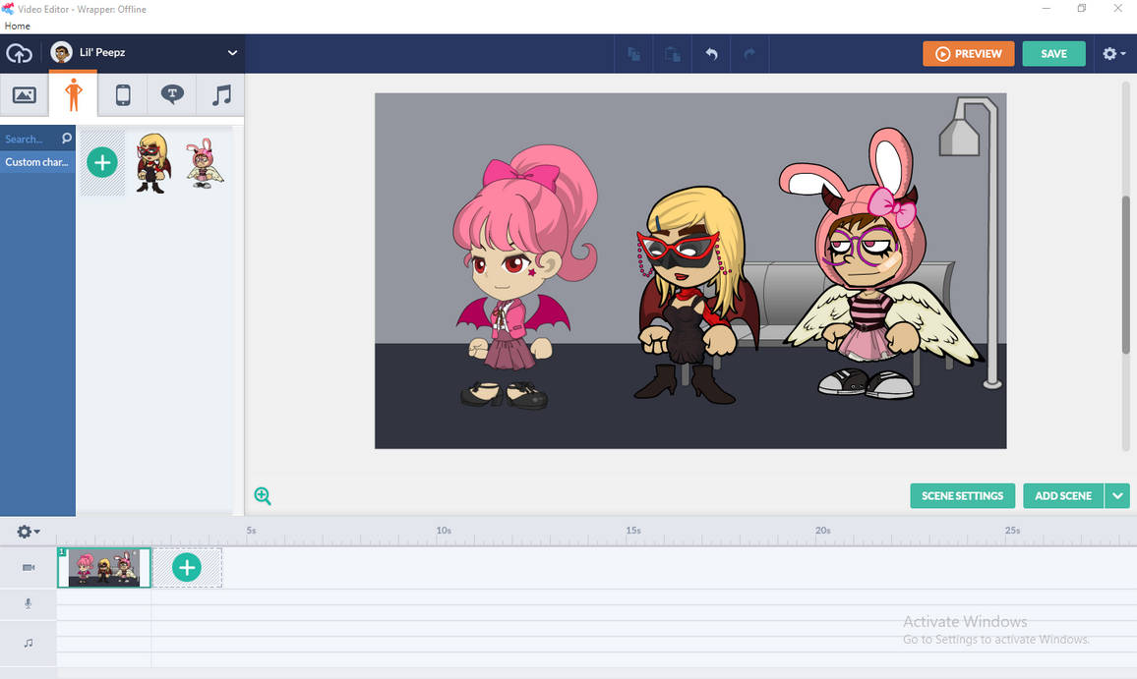Click the SAVE button

click(x=1053, y=54)
